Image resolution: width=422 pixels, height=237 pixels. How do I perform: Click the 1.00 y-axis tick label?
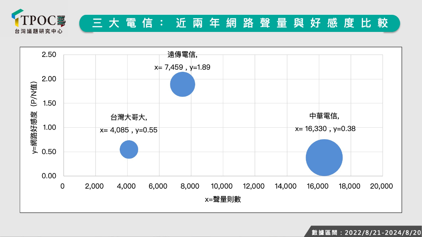(x=49, y=128)
